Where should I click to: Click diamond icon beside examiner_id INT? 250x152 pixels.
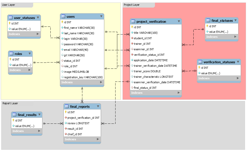pyautogui.click(x=132, y=49)
